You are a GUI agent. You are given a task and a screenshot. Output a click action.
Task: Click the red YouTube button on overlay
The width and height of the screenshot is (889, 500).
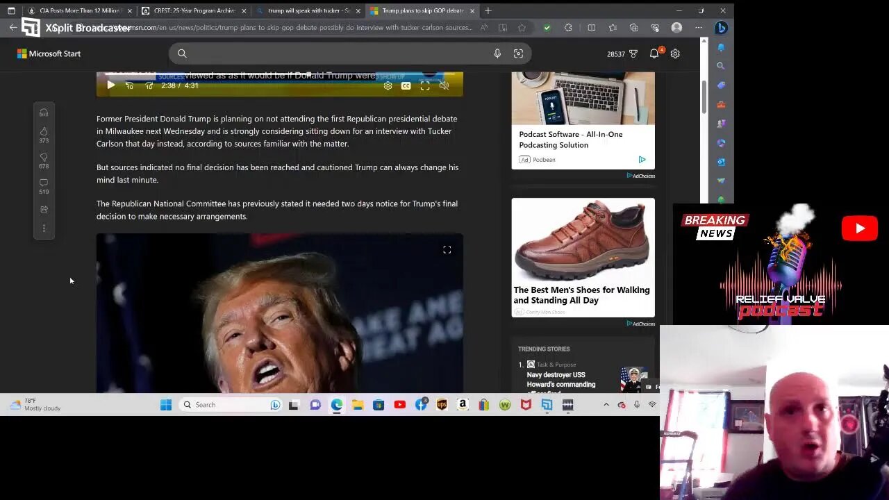(x=859, y=228)
